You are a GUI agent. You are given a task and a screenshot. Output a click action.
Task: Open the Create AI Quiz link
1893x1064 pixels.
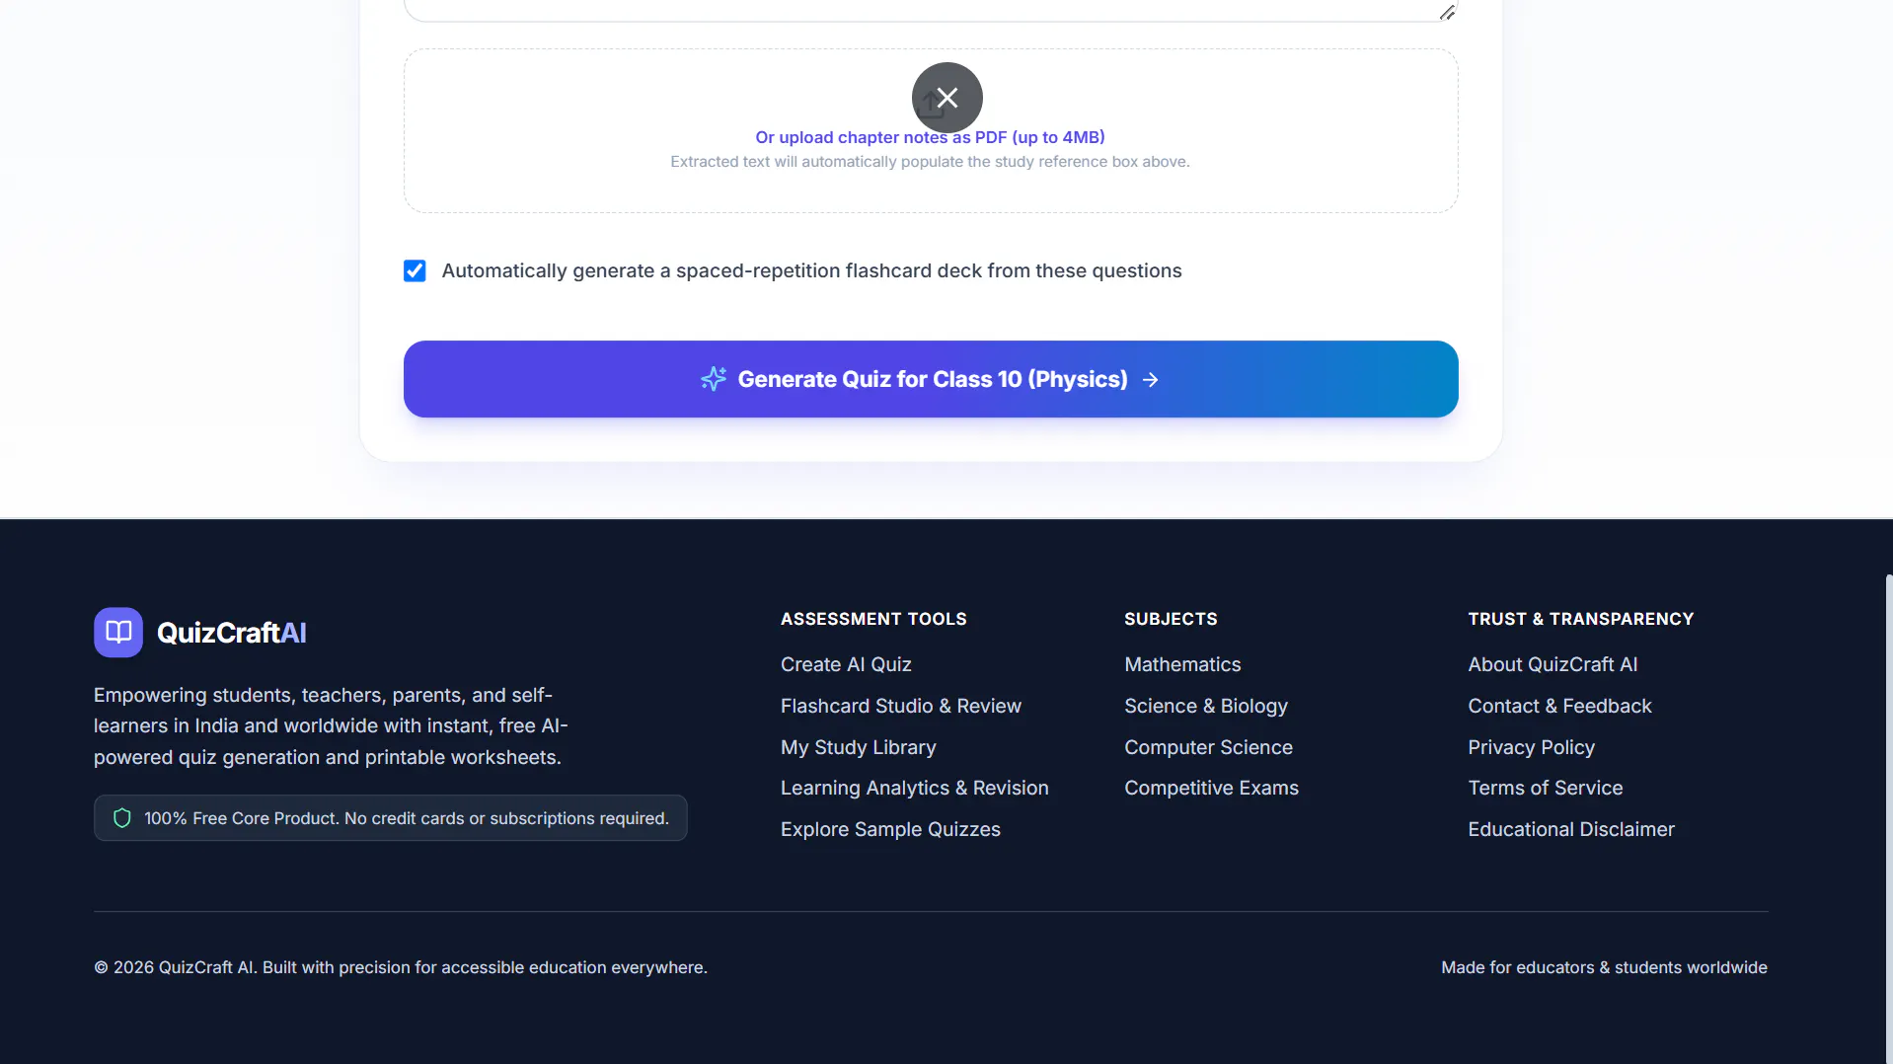pyautogui.click(x=846, y=664)
